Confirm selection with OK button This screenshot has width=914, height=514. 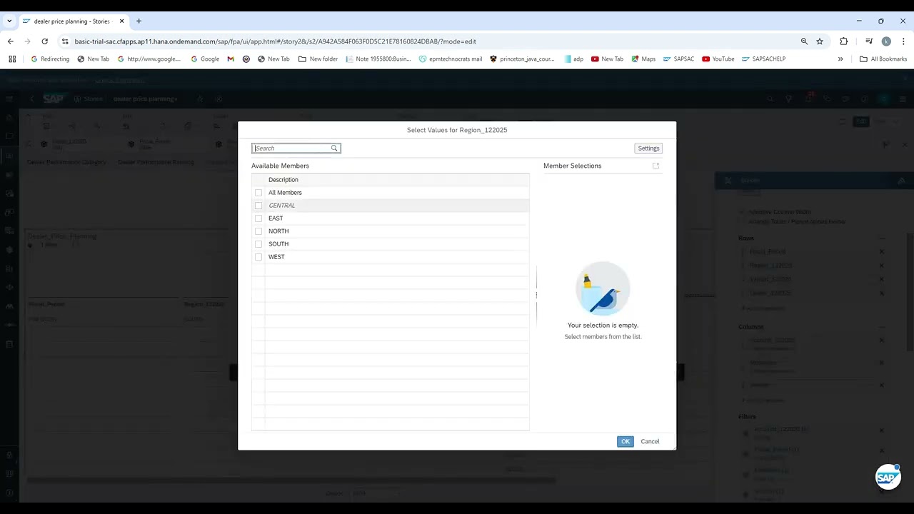tap(626, 441)
